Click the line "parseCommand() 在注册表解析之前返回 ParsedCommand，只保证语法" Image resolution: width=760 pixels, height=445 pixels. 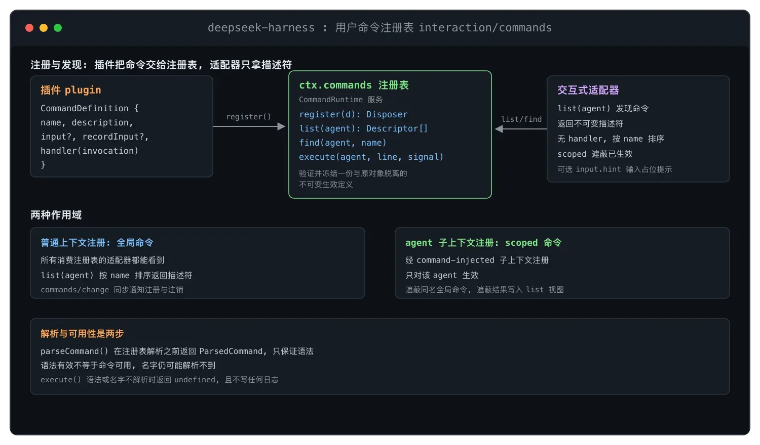point(177,351)
